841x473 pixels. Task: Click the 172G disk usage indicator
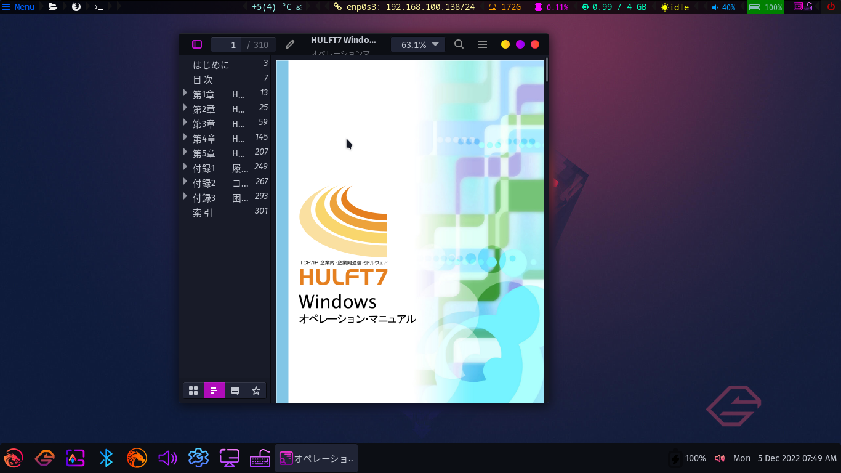coord(505,7)
